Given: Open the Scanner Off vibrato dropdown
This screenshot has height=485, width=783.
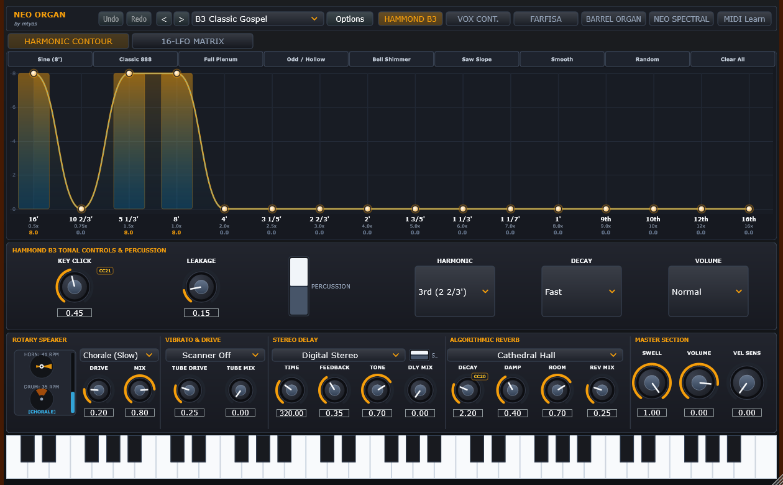Looking at the screenshot, I should [x=215, y=355].
